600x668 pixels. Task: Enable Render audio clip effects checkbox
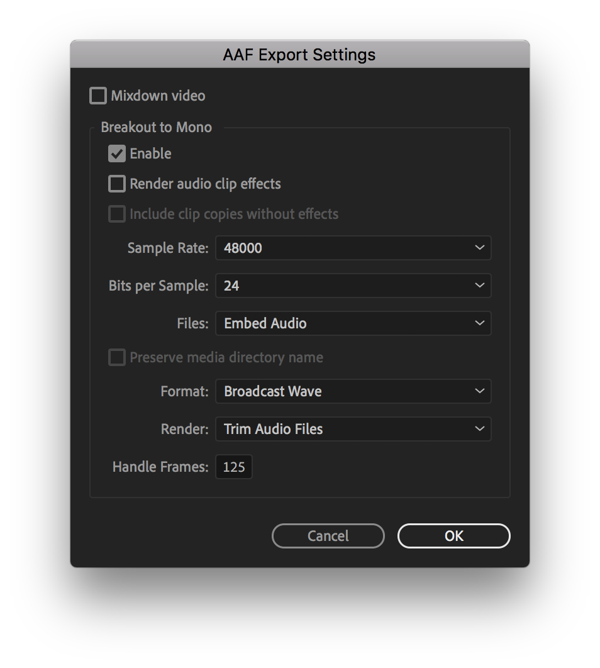click(x=117, y=184)
